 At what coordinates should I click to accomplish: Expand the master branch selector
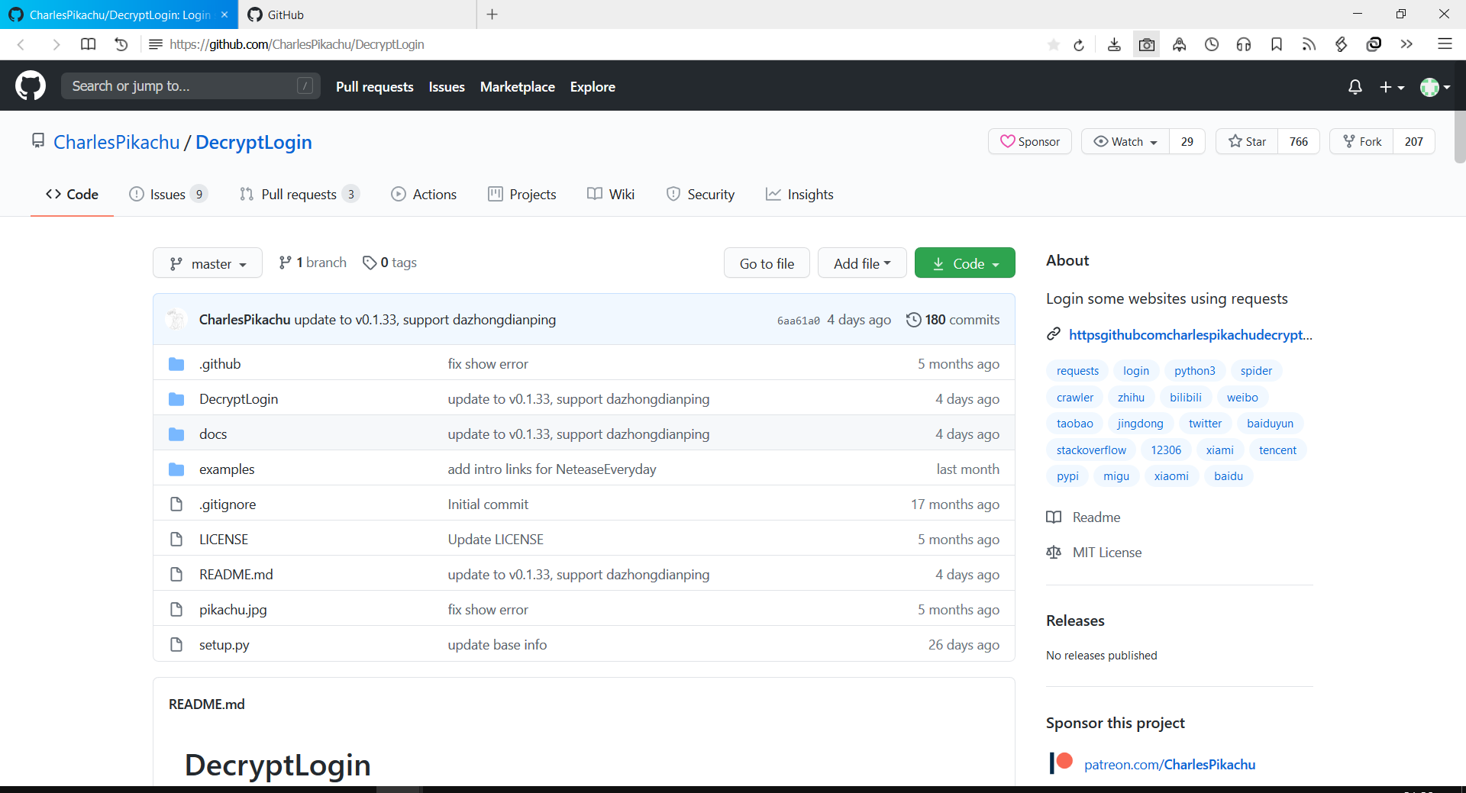click(208, 263)
